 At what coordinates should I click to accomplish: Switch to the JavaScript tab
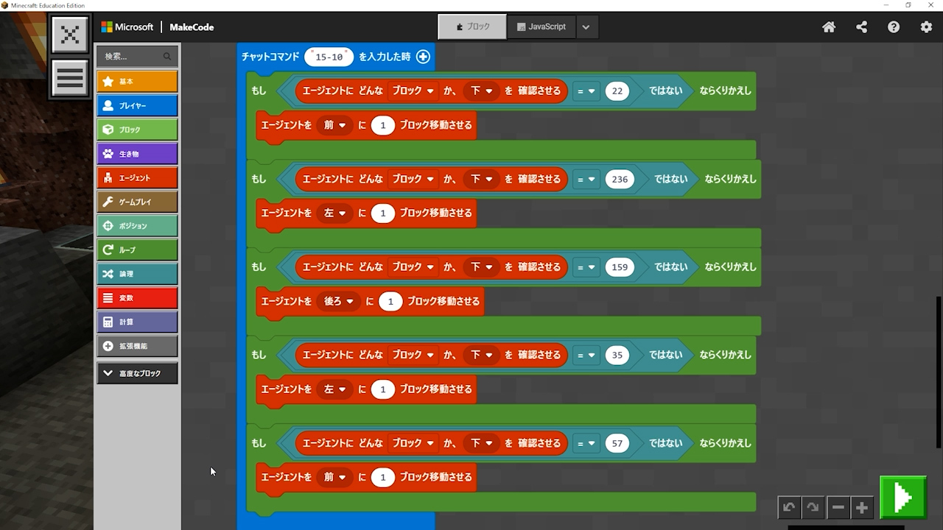tap(541, 26)
